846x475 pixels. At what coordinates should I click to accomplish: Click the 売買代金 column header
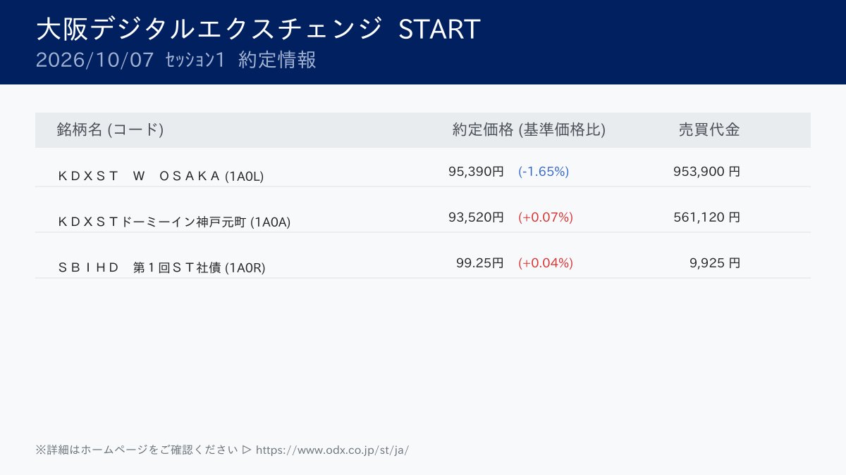[709, 129]
